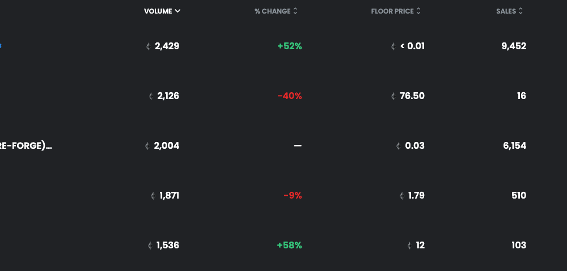The height and width of the screenshot is (271, 567).
Task: Click the 6,154 sales figure
Action: pos(515,146)
